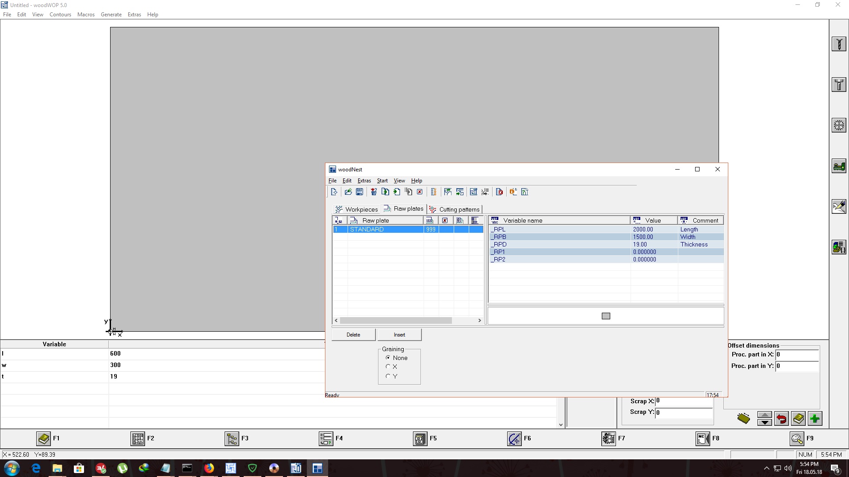Click the document with red X icon
849x477 pixels.
point(499,192)
